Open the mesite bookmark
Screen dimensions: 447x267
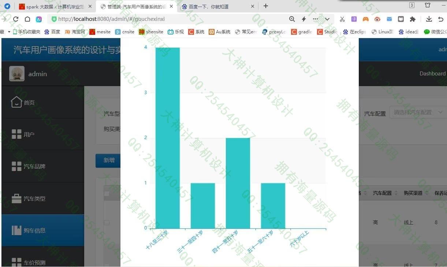coord(100,32)
